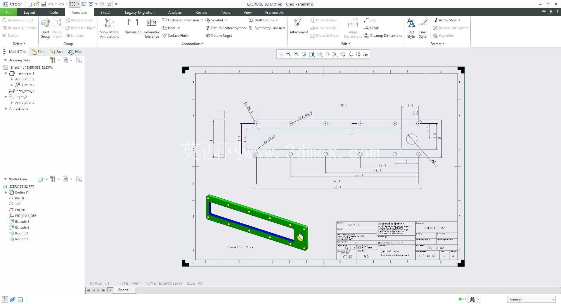The image size is (561, 304).
Task: Click the Repaint icon in graphics toolbar
Action: (304, 54)
